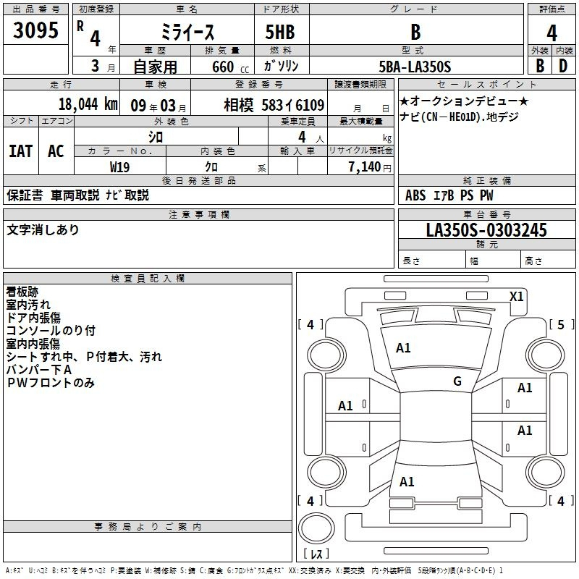Select the 純正装備 header
The width and height of the screenshot is (579, 579).
coord(486,180)
